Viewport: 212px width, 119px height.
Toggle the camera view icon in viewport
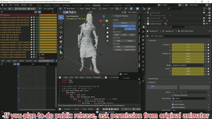click(107, 37)
